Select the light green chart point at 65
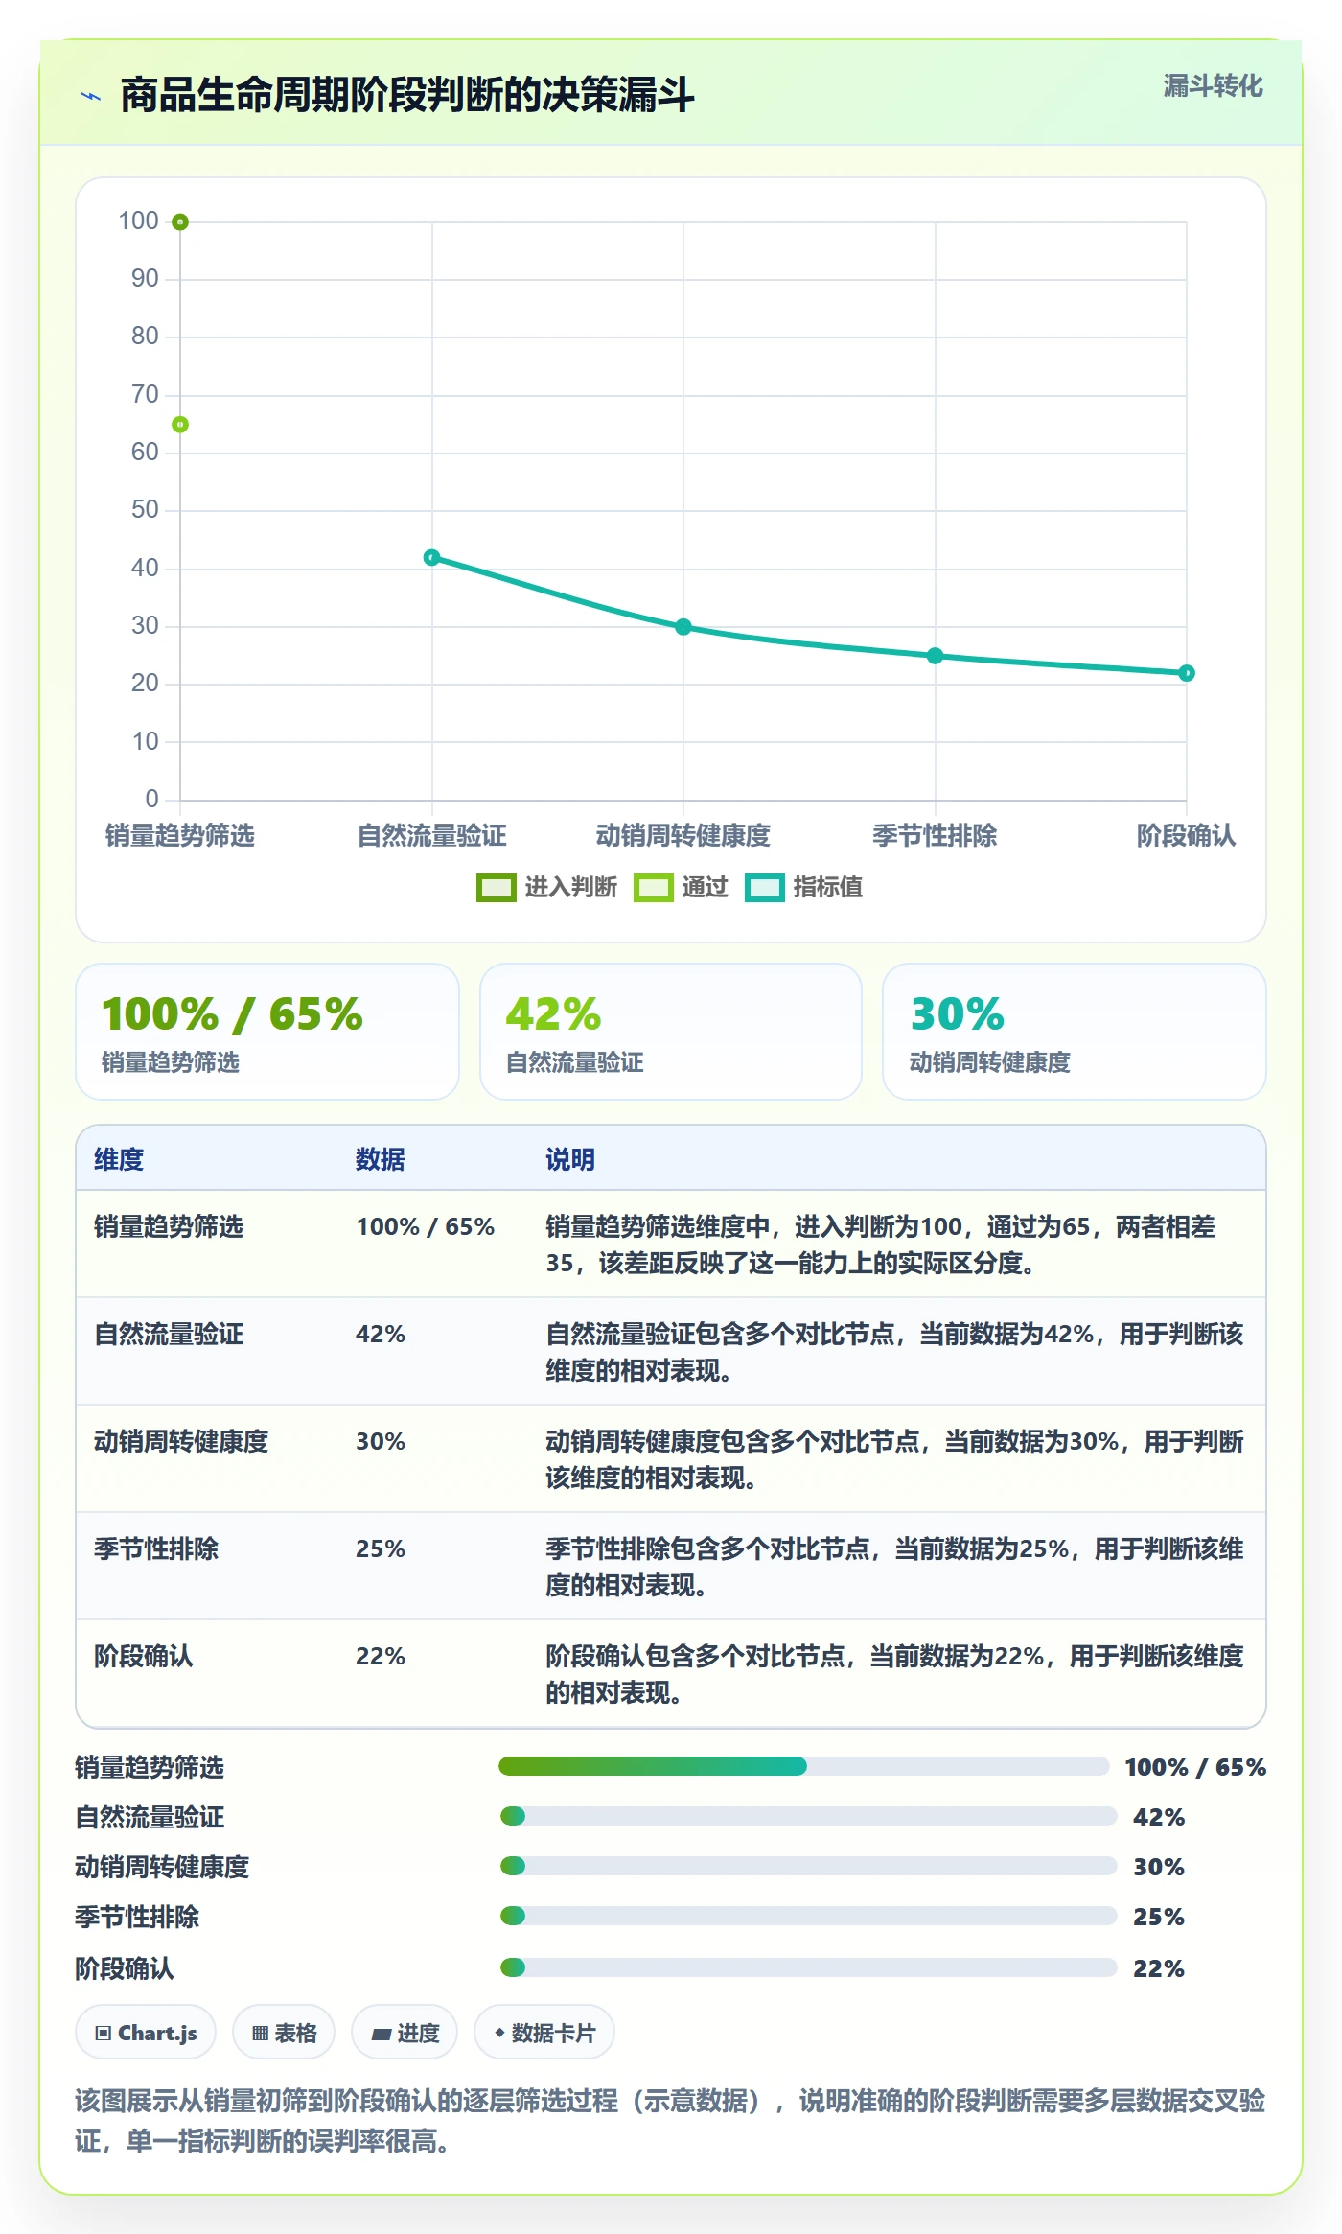 coord(180,425)
